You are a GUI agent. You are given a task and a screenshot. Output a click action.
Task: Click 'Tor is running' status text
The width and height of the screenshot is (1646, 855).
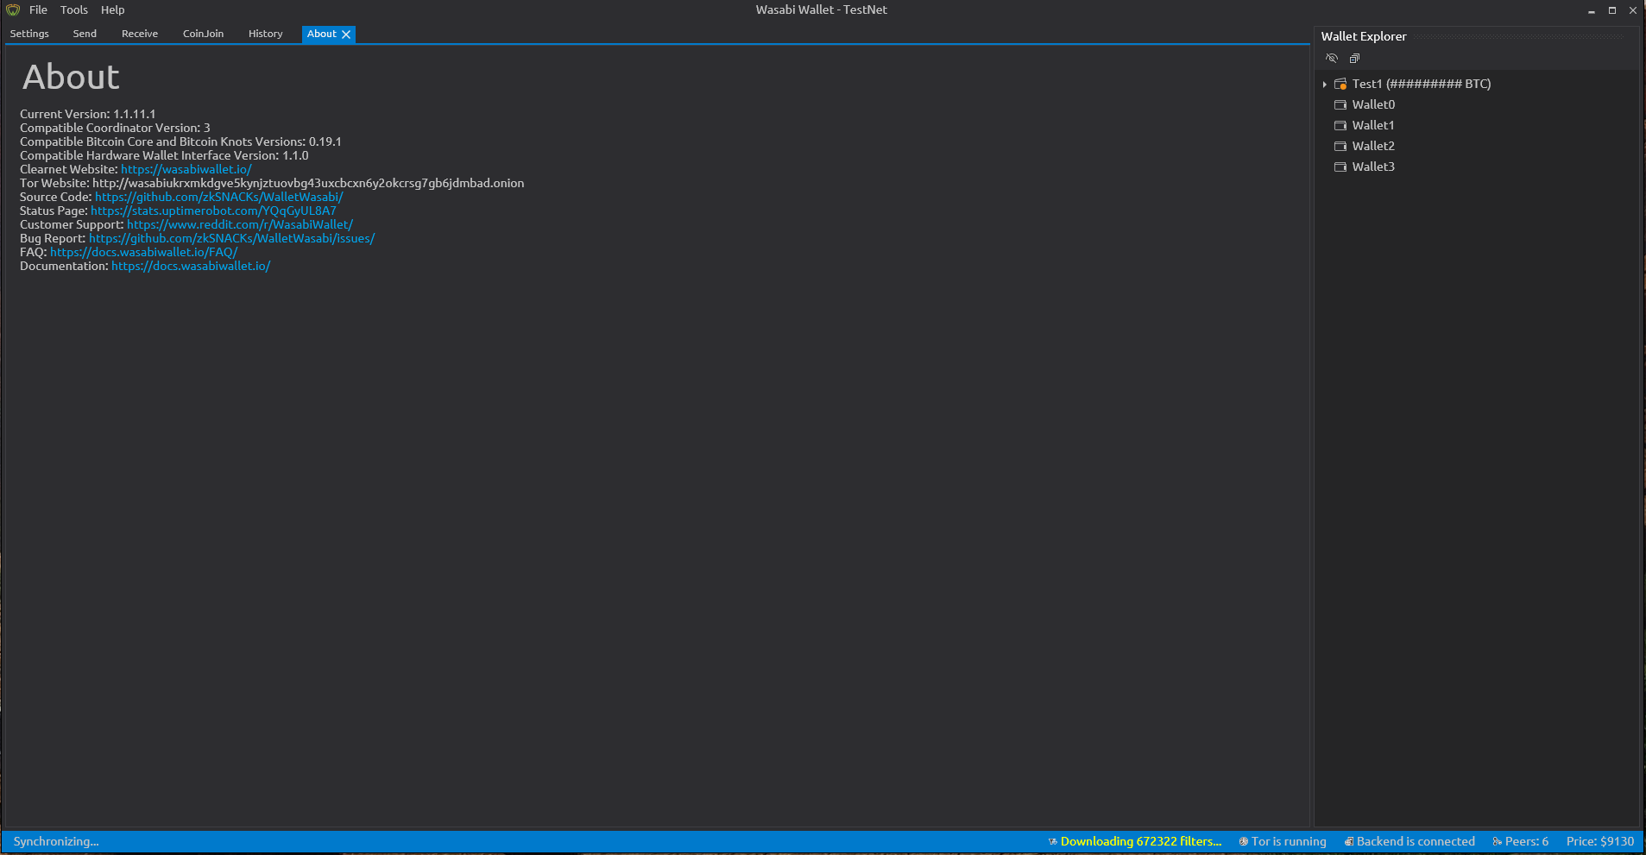coord(1289,841)
